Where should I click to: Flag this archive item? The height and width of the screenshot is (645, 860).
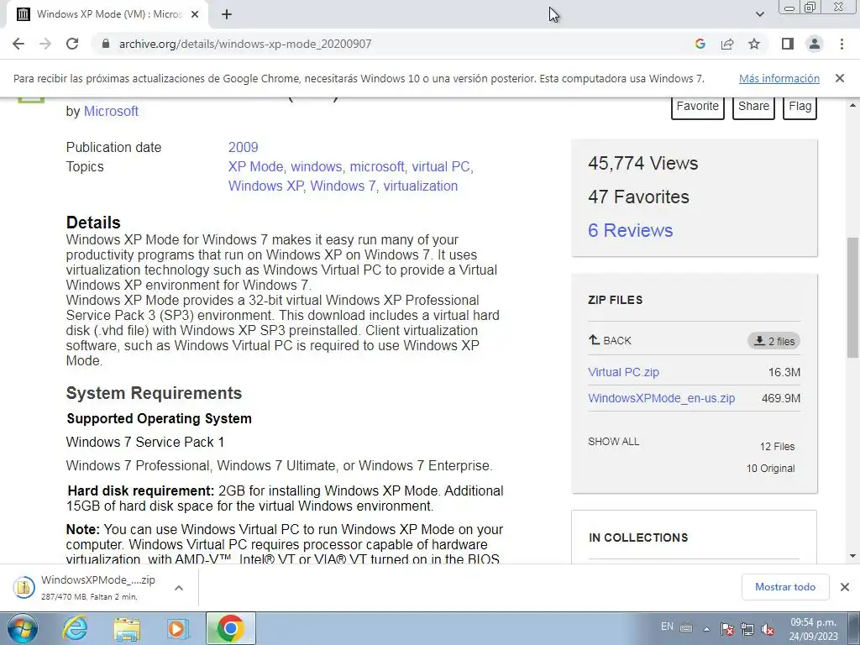coord(800,107)
